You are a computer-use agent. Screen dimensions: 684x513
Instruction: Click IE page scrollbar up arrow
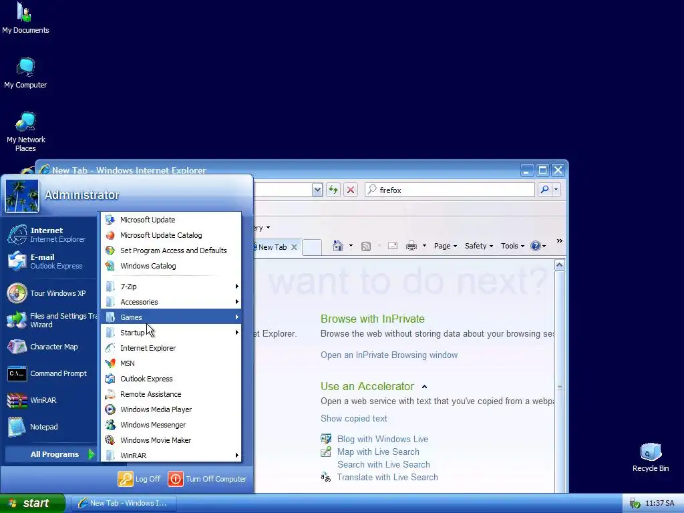click(560, 265)
